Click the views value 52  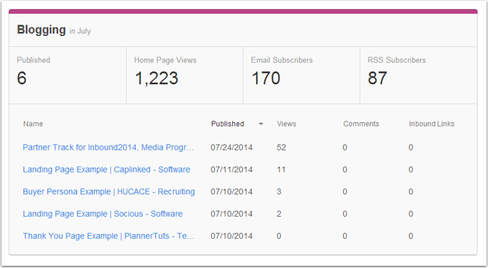(281, 147)
